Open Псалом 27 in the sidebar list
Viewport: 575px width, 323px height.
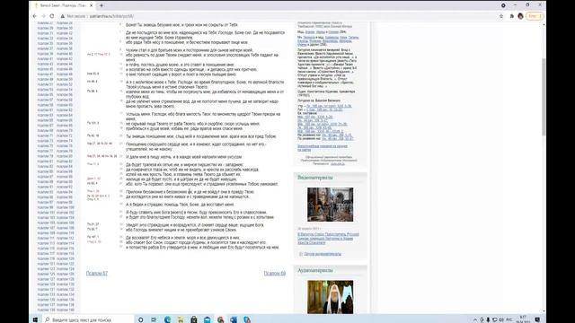pyautogui.click(x=45, y=23)
